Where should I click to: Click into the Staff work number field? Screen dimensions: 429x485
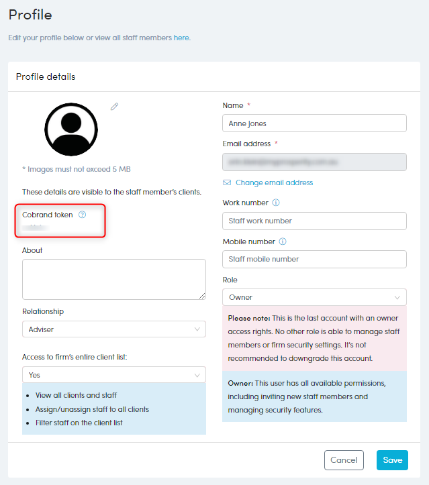314,221
